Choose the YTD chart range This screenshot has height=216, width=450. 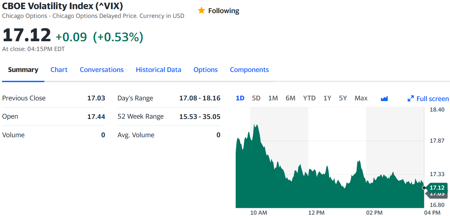tap(309, 98)
